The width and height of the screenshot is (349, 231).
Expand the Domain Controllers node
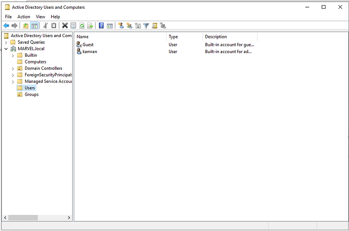12,68
